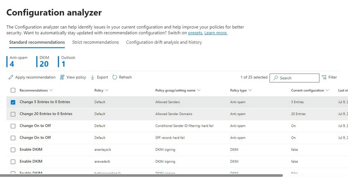
Task: Tick the select-all checkbox in header
Action: [13, 90]
